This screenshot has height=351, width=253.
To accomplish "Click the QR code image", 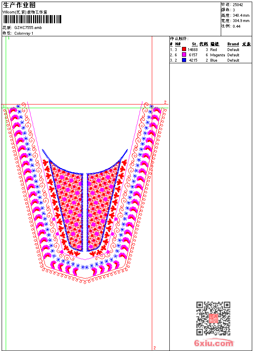I will coord(213,318).
